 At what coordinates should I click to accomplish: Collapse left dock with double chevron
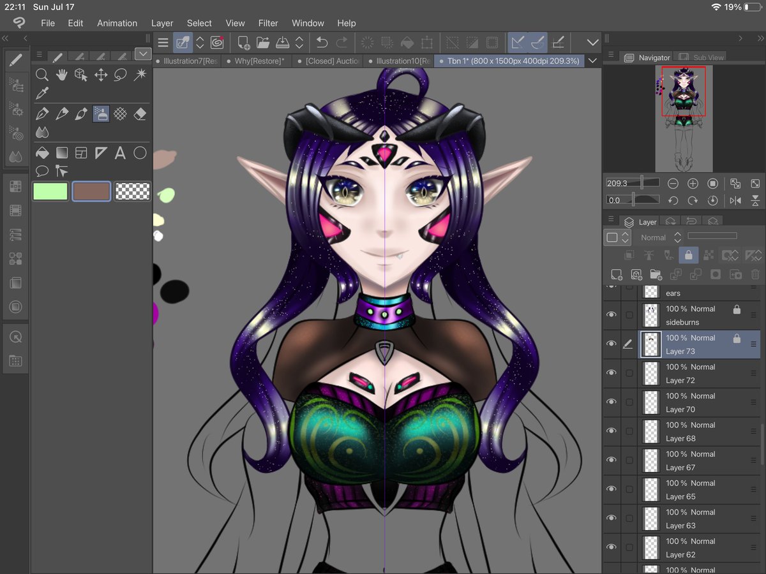(6, 38)
